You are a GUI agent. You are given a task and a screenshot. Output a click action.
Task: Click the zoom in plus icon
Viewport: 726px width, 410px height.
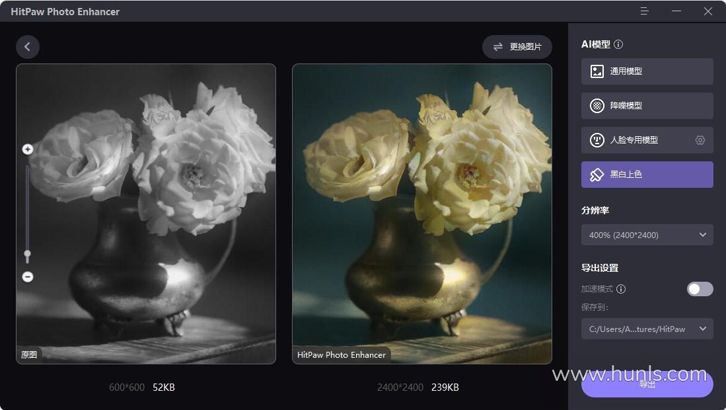pyautogui.click(x=28, y=149)
